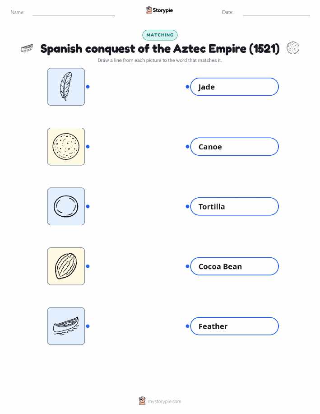This screenshot has height=414, width=320.
Task: Click the blue dot beside feather picture
Action: (x=88, y=87)
